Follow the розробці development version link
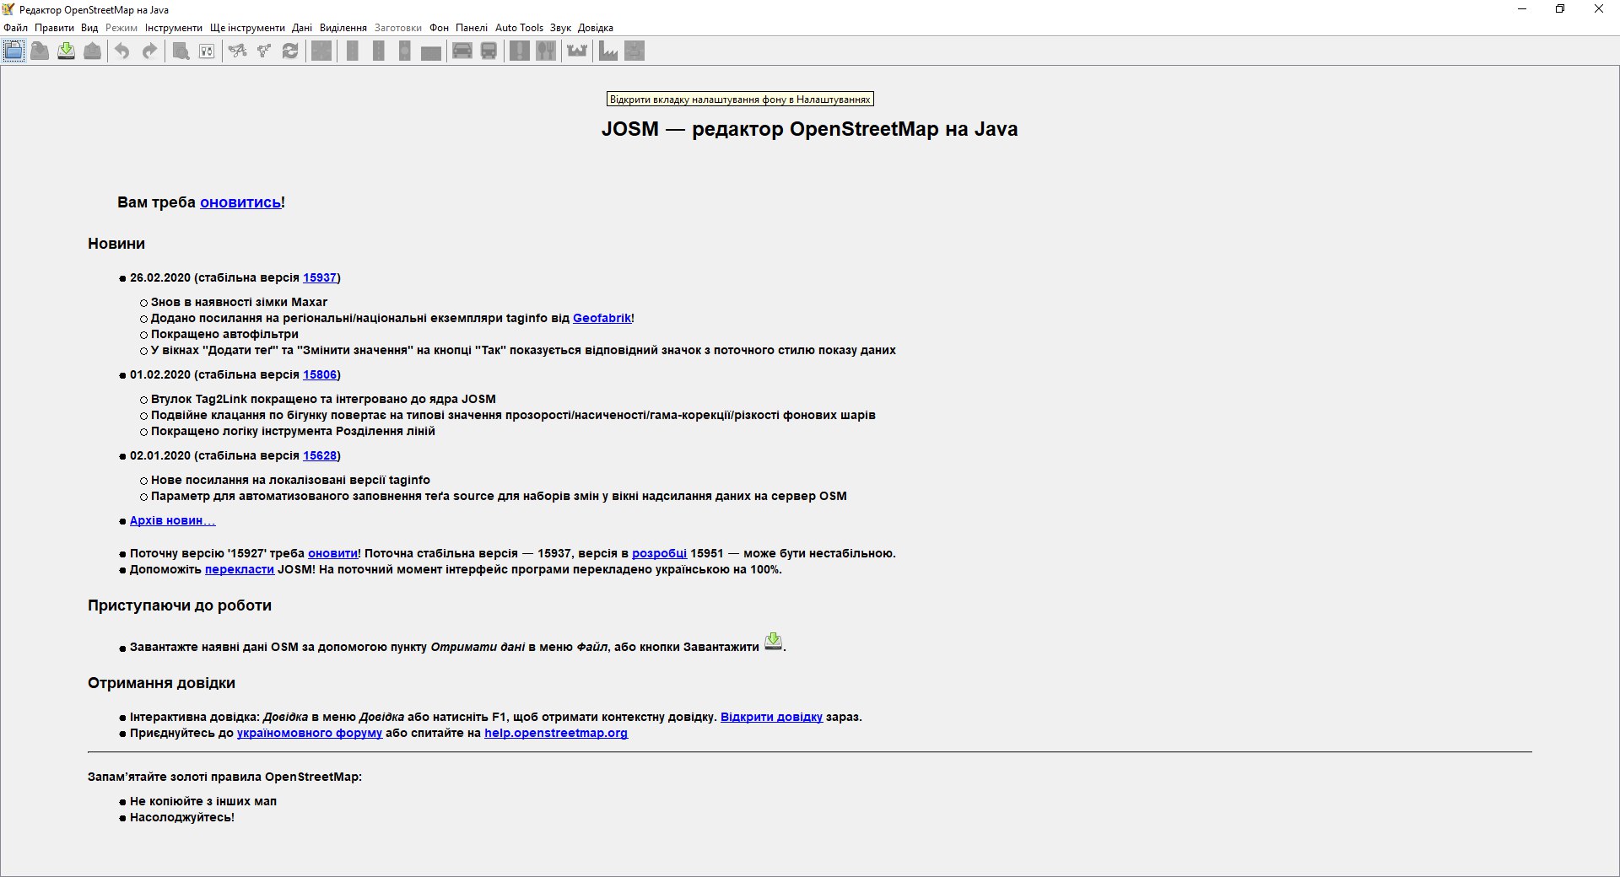 (659, 553)
